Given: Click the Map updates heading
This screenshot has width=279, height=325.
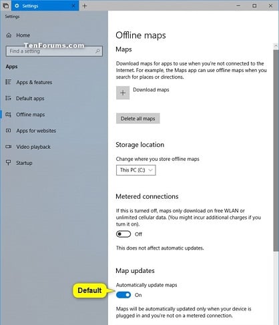Looking at the screenshot, I should point(135,271).
